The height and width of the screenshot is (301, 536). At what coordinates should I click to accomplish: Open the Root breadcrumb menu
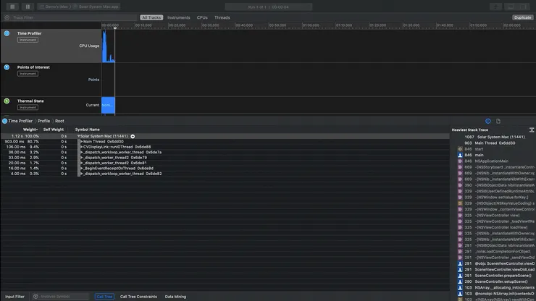coord(59,121)
